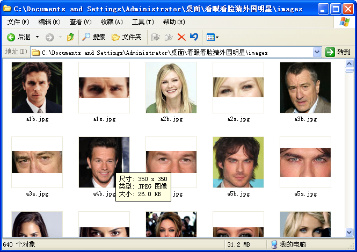
Task: Click the scrollbar up arrow
Action: 349,63
